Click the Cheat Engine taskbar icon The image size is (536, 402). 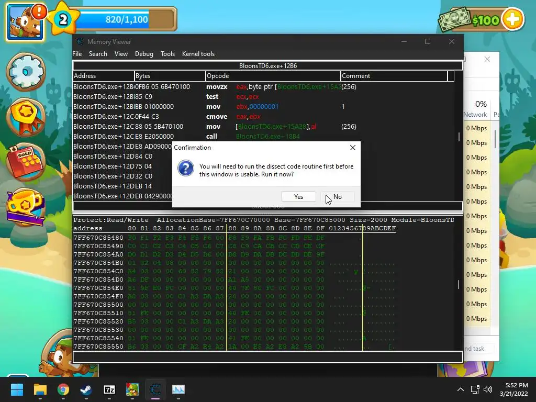(x=155, y=389)
